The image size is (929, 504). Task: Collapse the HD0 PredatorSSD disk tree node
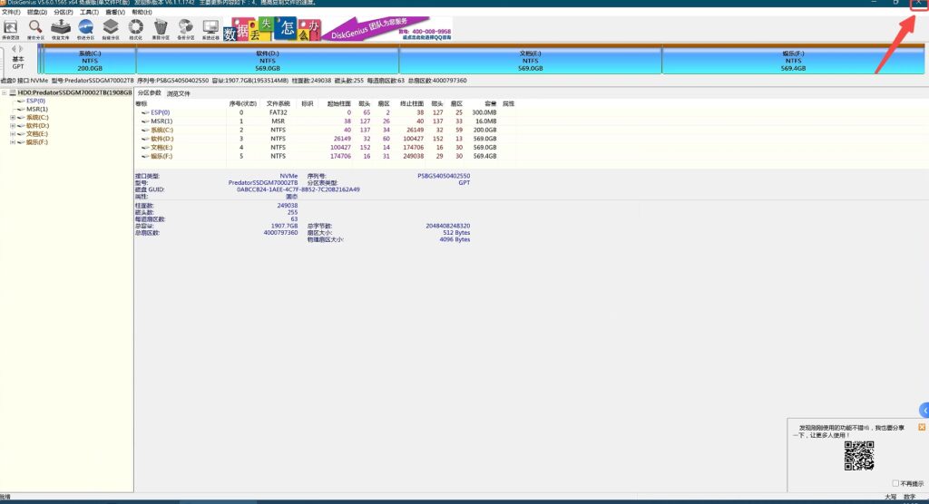(x=4, y=92)
